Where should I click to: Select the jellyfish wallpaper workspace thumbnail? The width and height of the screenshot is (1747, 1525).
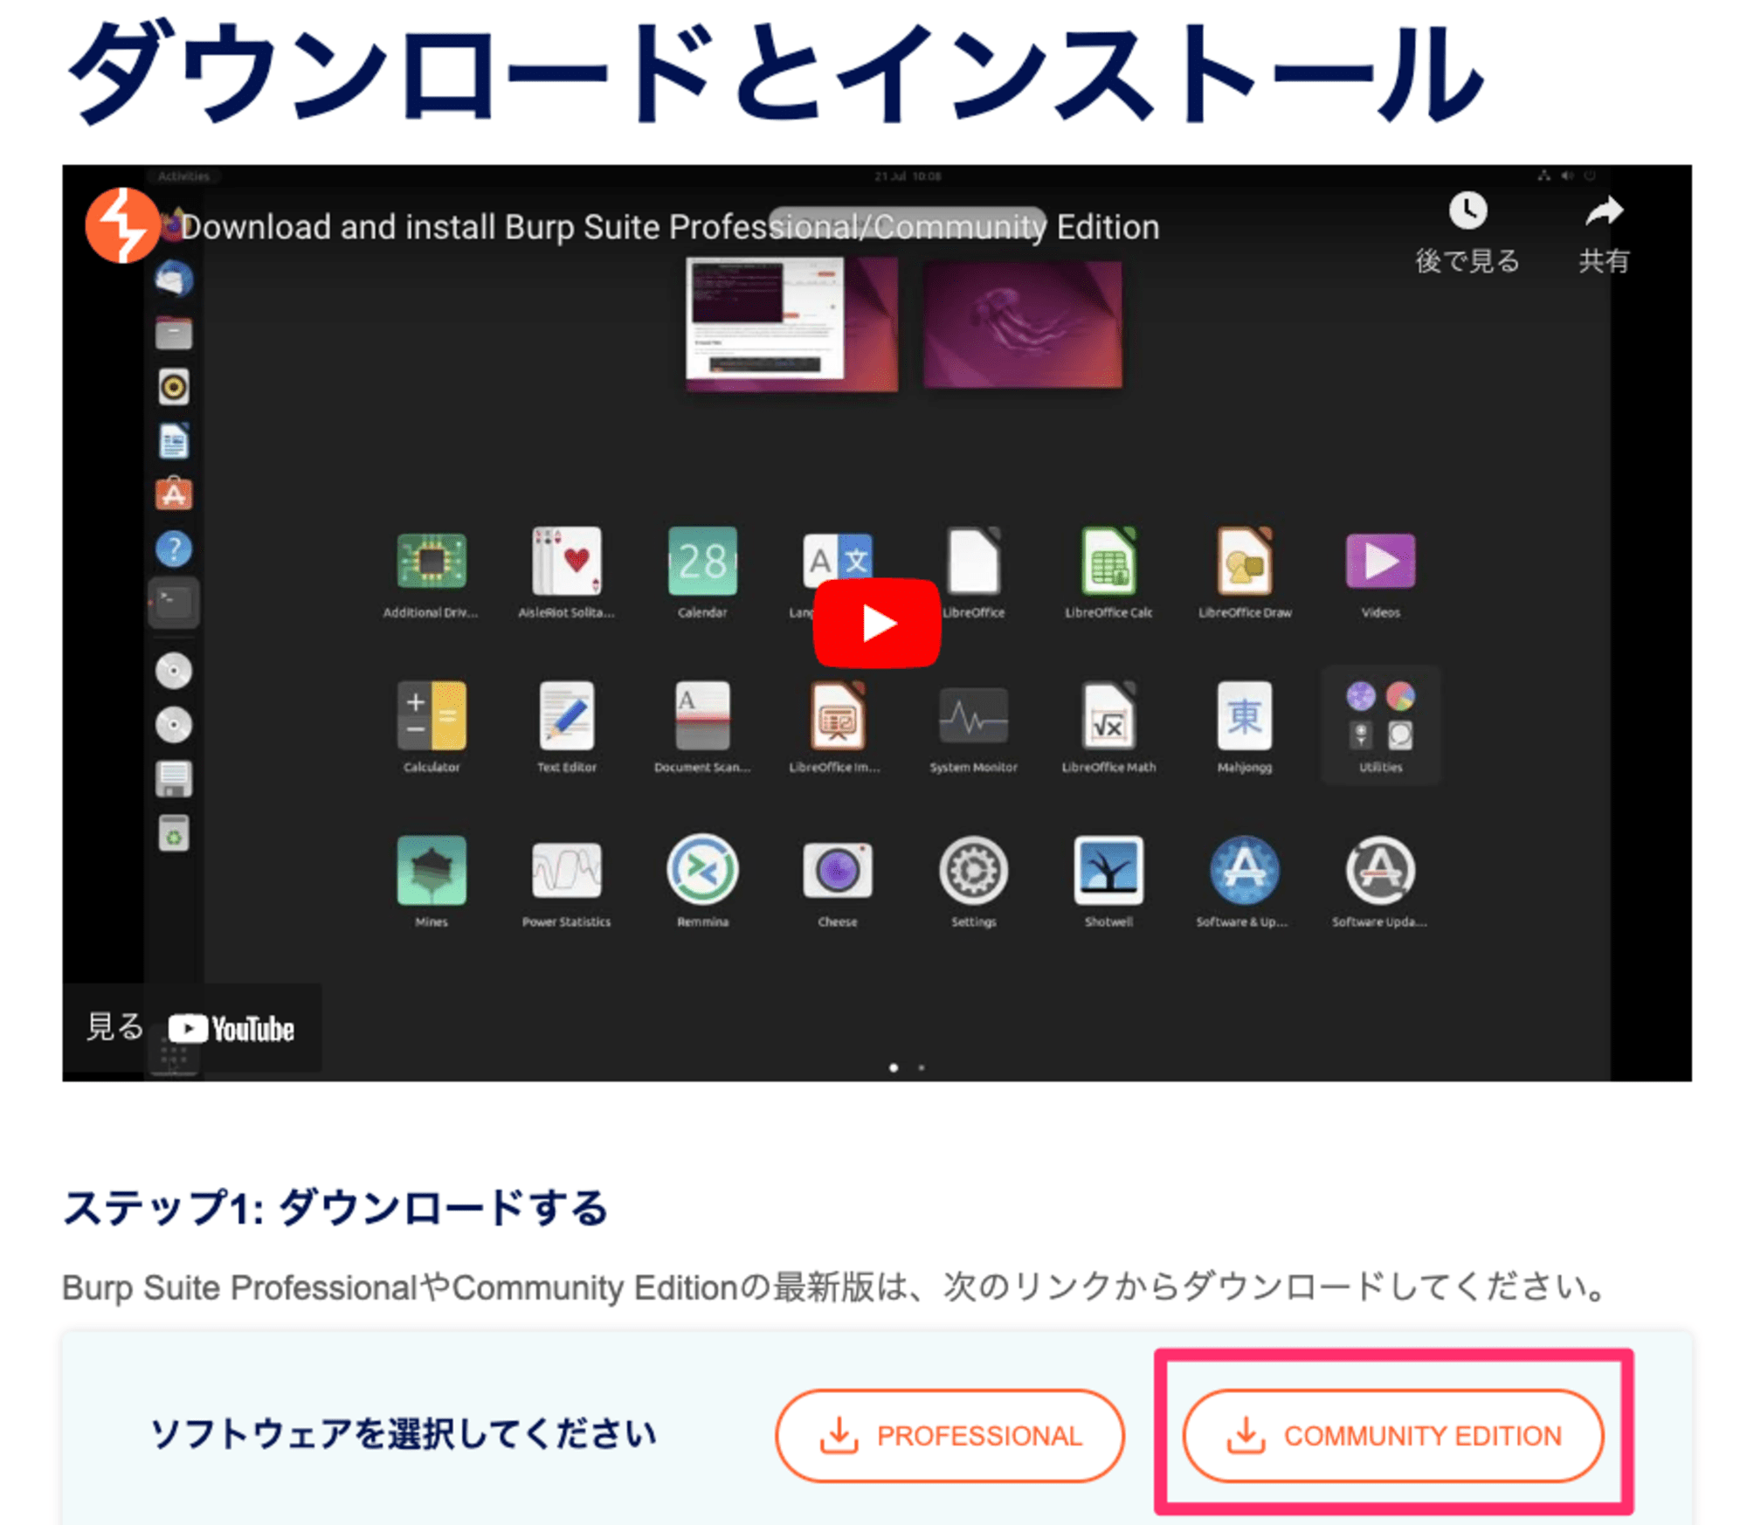(1023, 323)
